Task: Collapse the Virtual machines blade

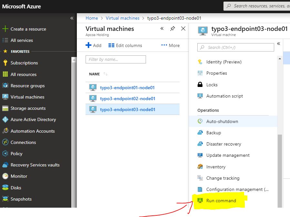Action: pyautogui.click(x=162, y=29)
